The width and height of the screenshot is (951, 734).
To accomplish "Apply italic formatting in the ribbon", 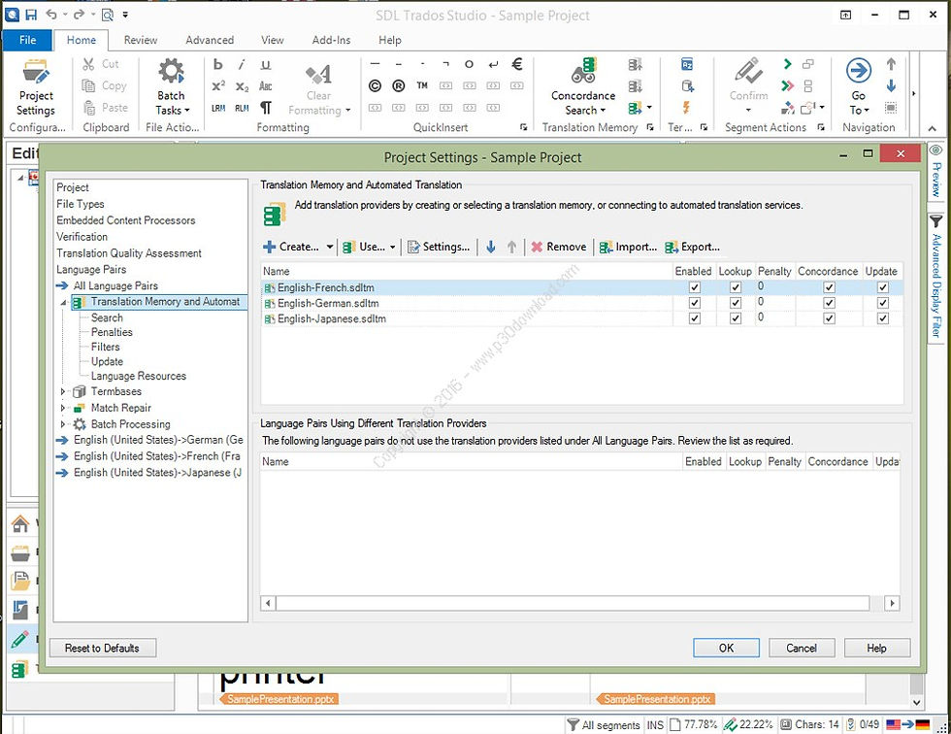I will click(x=242, y=64).
